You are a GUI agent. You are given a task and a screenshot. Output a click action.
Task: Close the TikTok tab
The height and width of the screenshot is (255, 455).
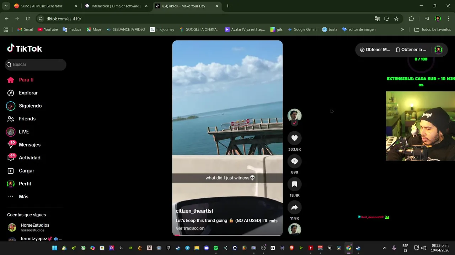217,6
